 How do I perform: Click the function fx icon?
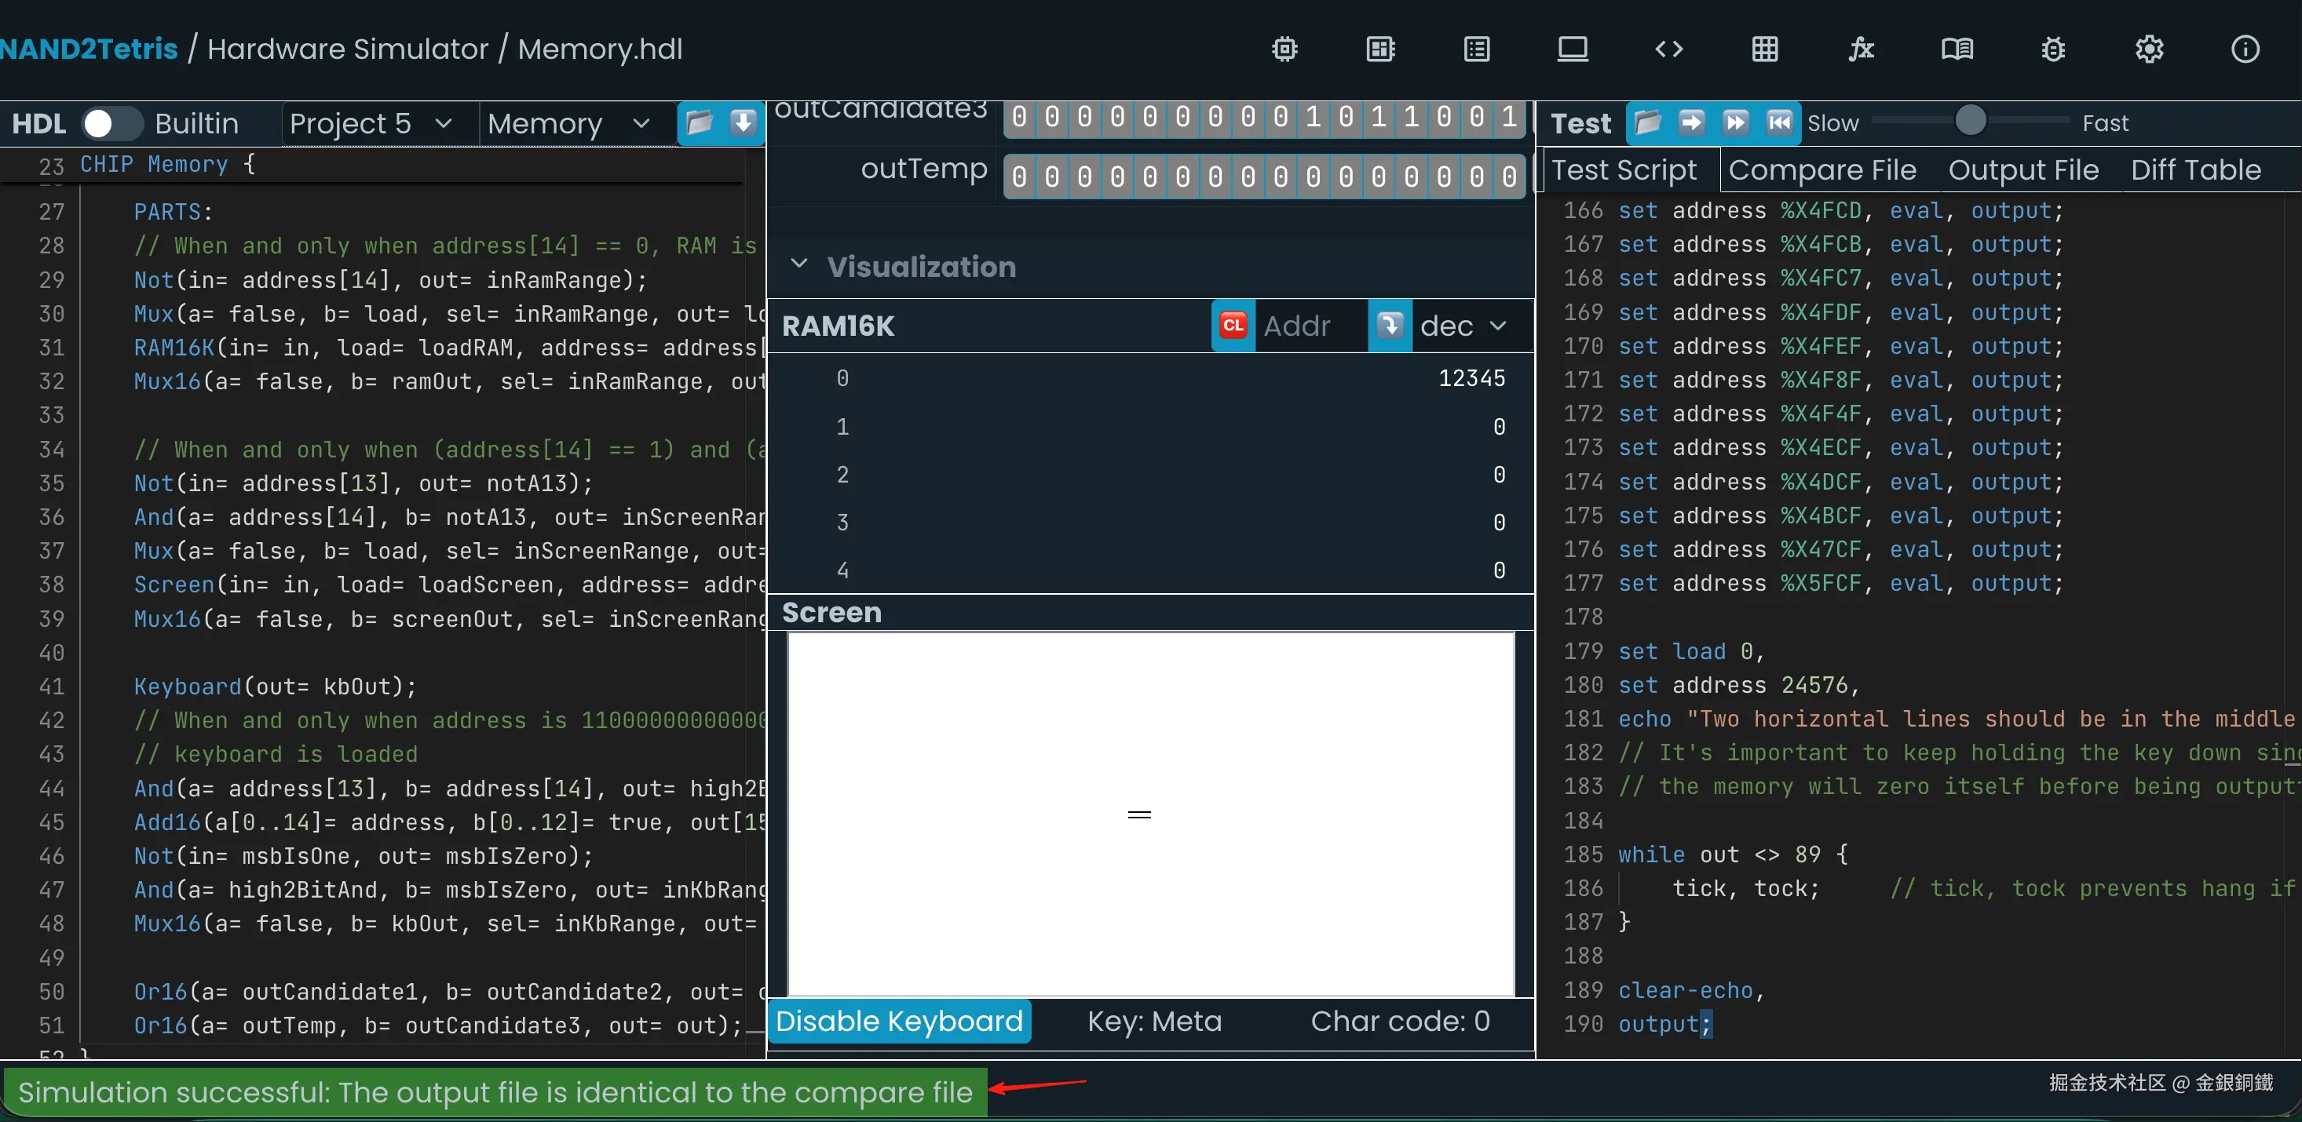click(1861, 49)
